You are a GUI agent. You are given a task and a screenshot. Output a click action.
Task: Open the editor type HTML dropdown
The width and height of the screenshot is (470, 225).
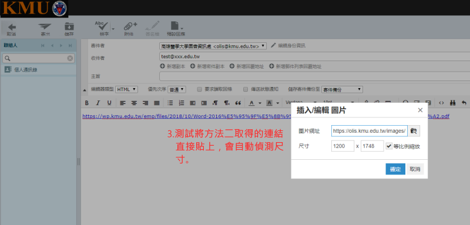126,89
